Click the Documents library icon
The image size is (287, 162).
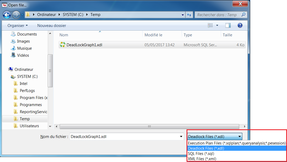click(x=13, y=34)
